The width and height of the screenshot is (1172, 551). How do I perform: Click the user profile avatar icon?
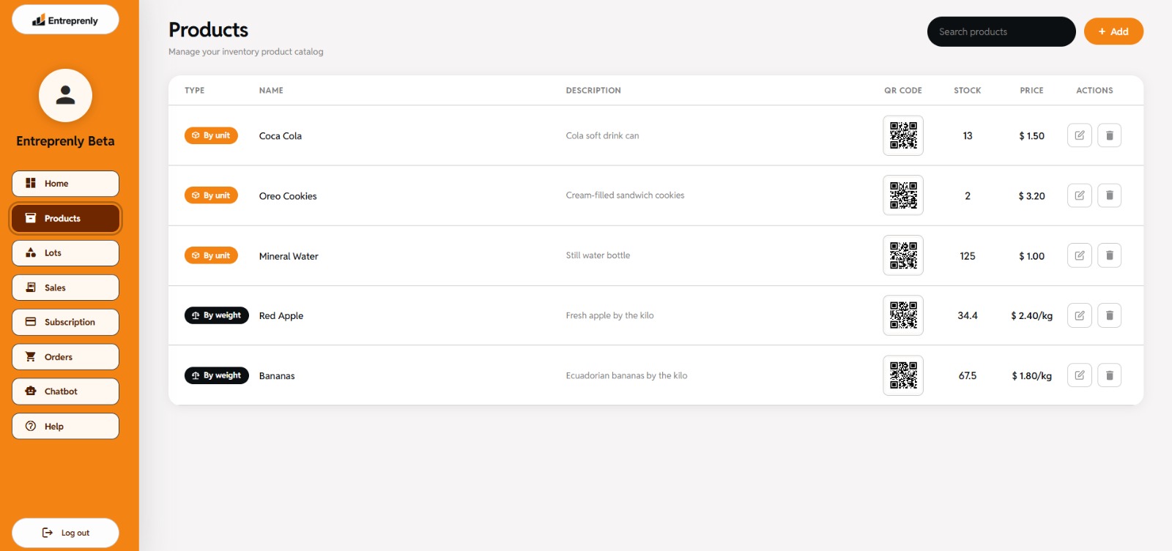pos(65,96)
